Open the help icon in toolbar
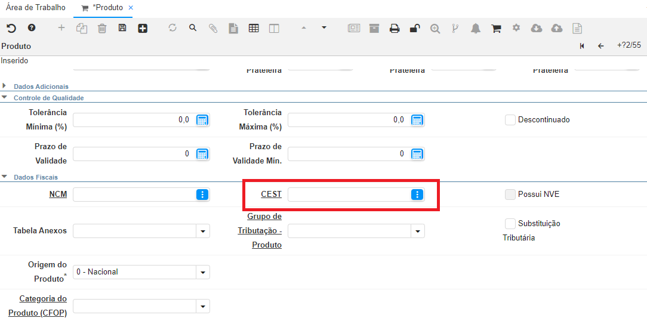 coord(32,28)
